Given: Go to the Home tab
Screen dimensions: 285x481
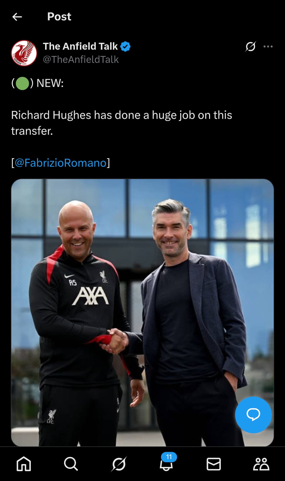Looking at the screenshot, I should 24,464.
